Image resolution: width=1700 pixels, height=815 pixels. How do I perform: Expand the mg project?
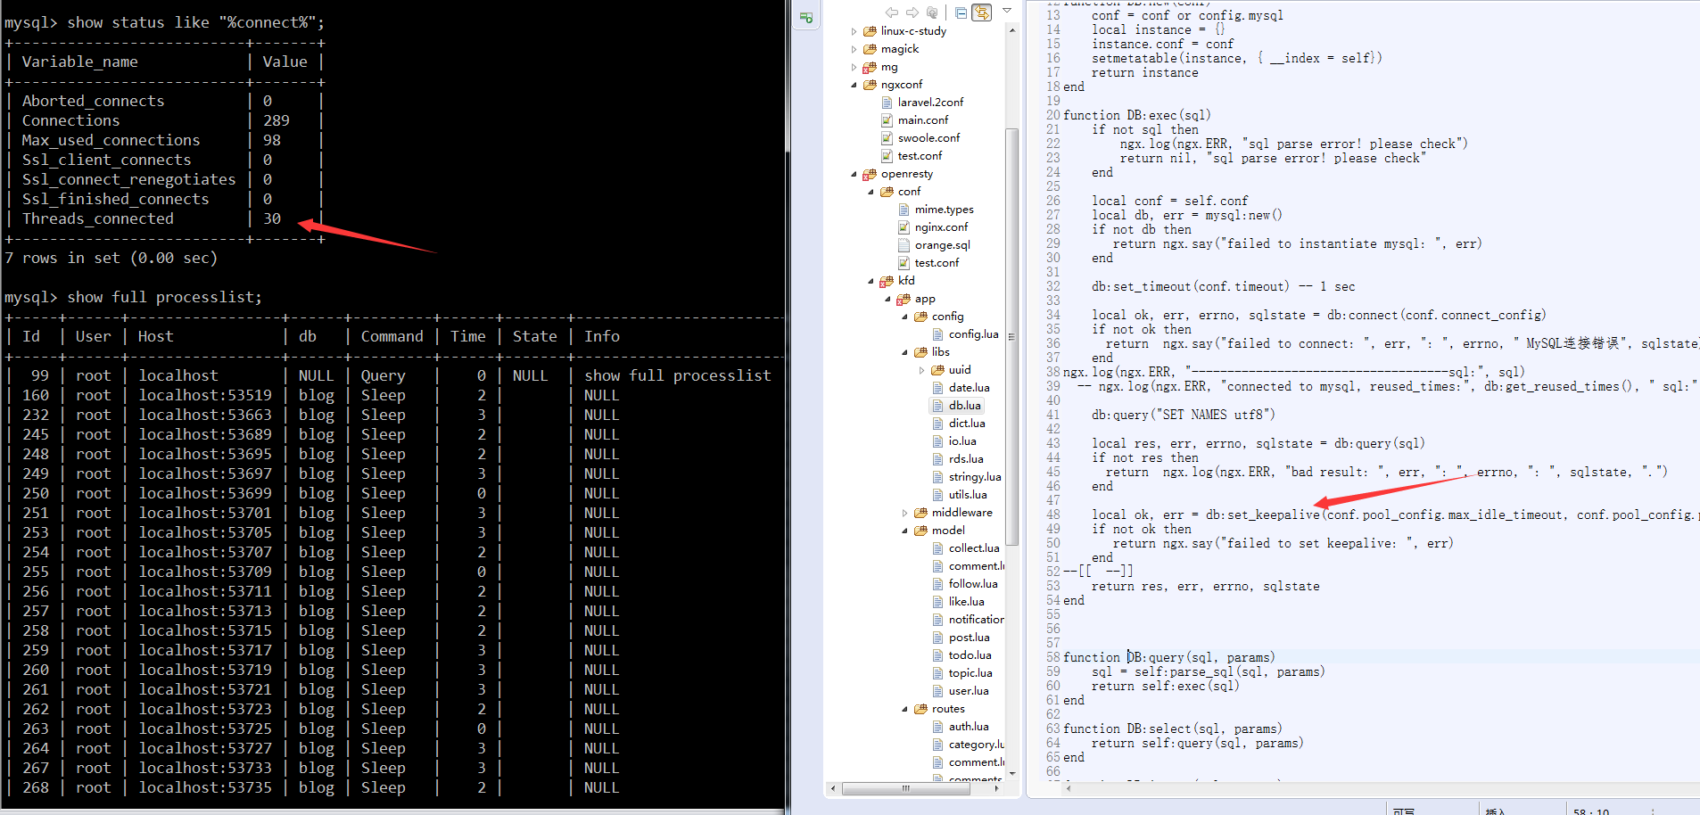coord(854,67)
